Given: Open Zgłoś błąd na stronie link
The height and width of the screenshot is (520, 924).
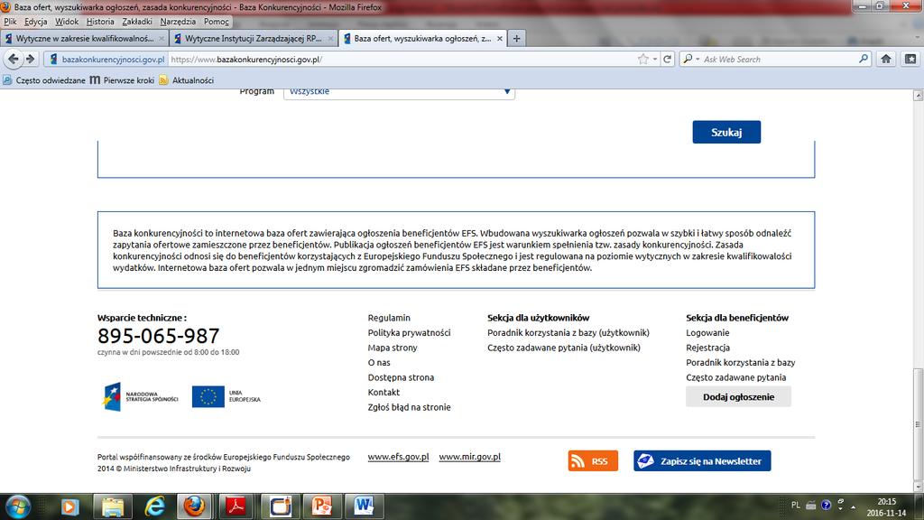Looking at the screenshot, I should click(409, 407).
